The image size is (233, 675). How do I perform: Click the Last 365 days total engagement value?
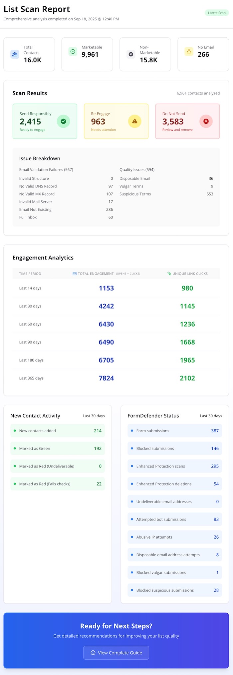click(x=106, y=378)
